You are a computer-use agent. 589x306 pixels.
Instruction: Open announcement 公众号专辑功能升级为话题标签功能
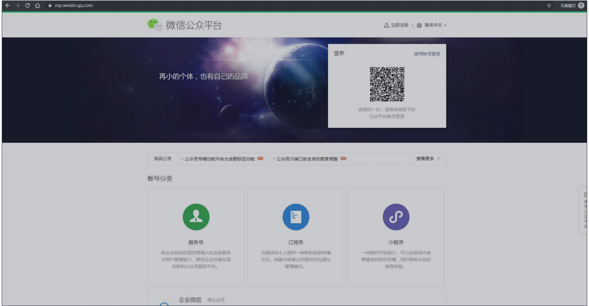click(219, 159)
